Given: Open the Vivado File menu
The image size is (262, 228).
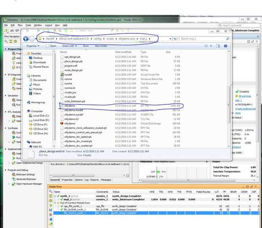Looking at the screenshot, I should pyautogui.click(x=6, y=25).
